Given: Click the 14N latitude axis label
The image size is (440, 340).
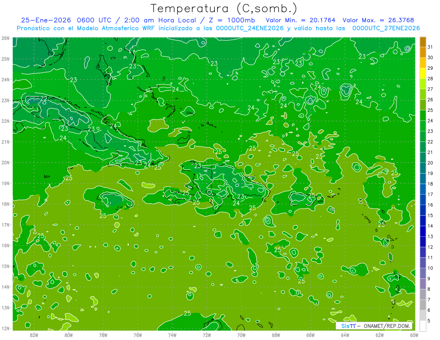Looking at the screenshot, I should click(5, 287).
